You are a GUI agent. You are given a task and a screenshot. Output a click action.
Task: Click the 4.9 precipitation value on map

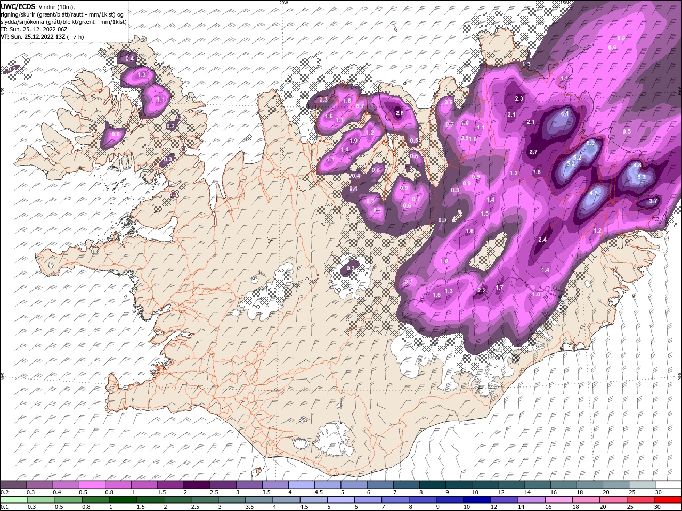click(594, 192)
